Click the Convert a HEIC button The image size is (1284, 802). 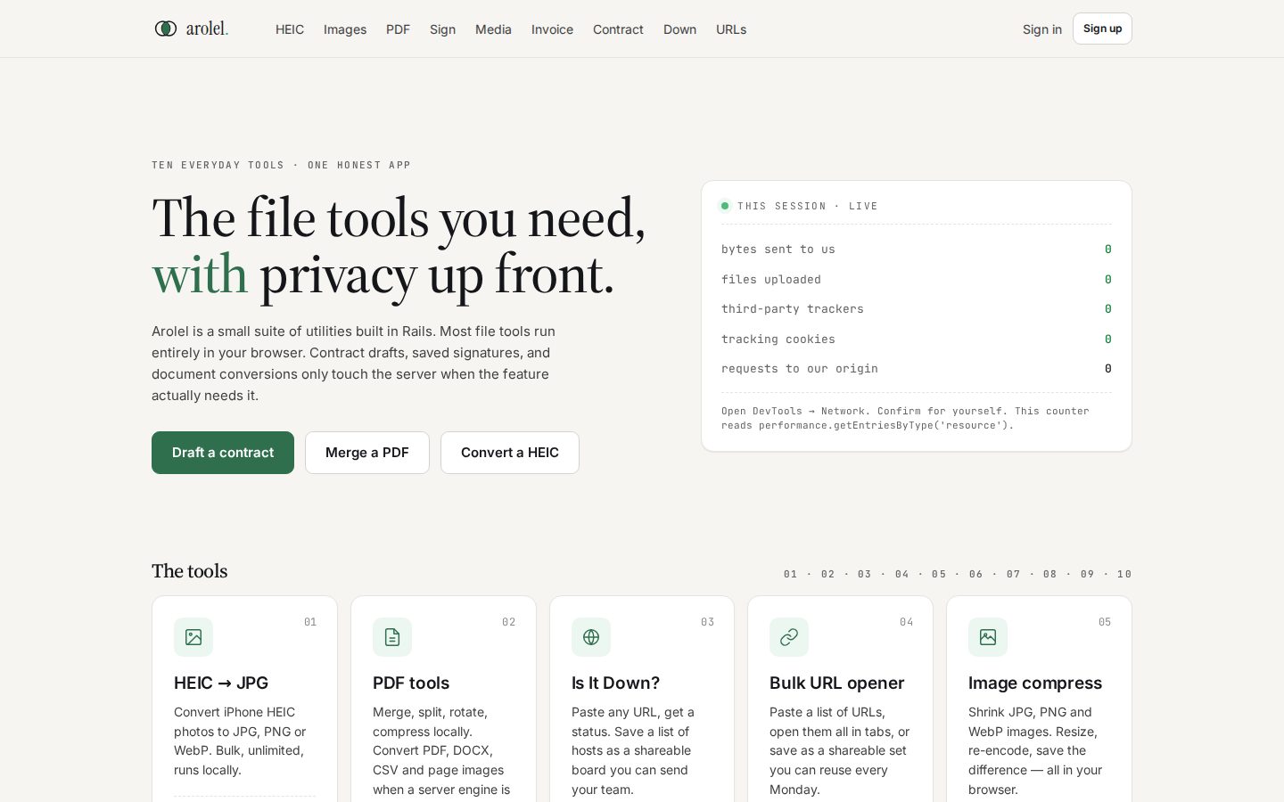510,453
